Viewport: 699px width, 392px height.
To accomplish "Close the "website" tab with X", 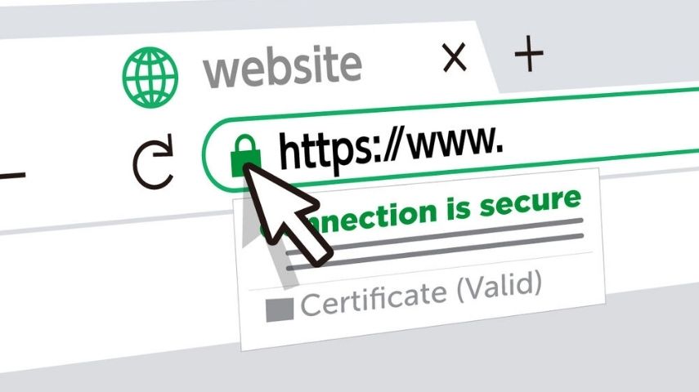I will [x=455, y=57].
